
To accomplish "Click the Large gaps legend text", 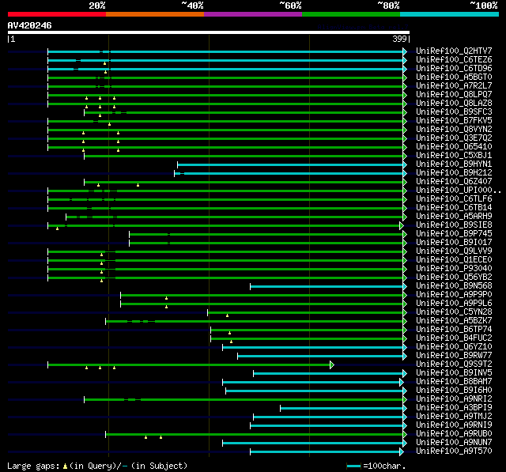I will point(97,466).
